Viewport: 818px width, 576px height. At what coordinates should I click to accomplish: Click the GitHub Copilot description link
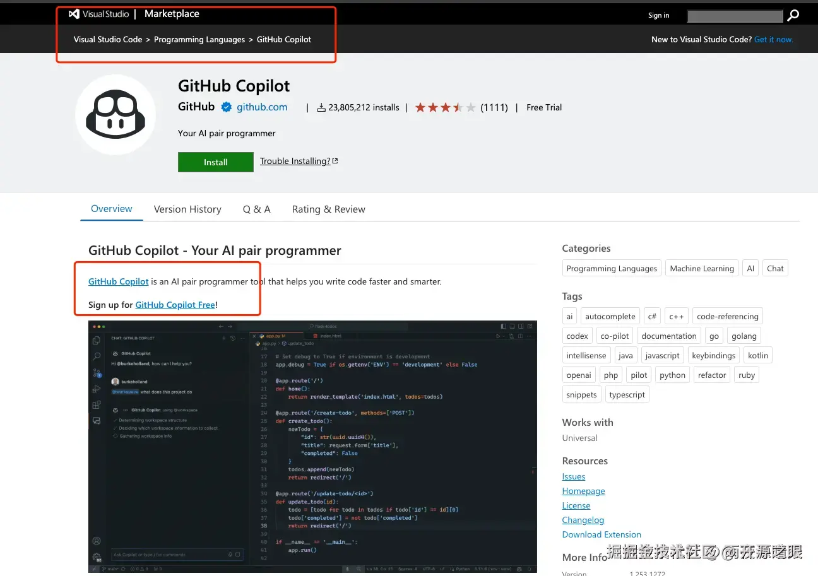[119, 281]
